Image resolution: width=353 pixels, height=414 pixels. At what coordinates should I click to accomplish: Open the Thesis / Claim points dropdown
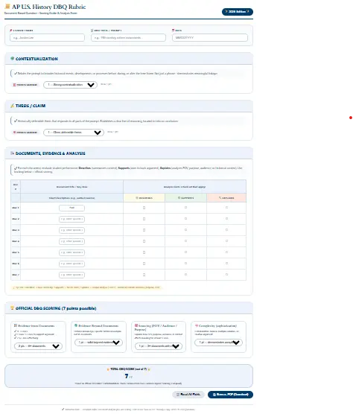pyautogui.click(x=74, y=133)
